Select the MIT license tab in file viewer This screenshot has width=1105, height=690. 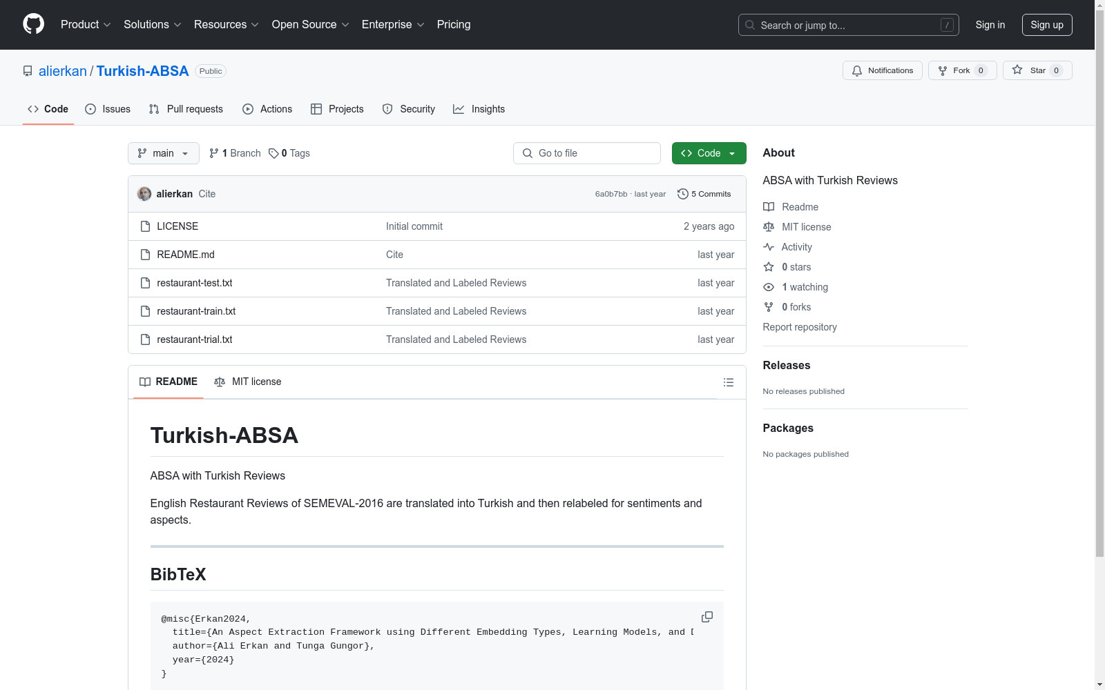[x=248, y=382]
